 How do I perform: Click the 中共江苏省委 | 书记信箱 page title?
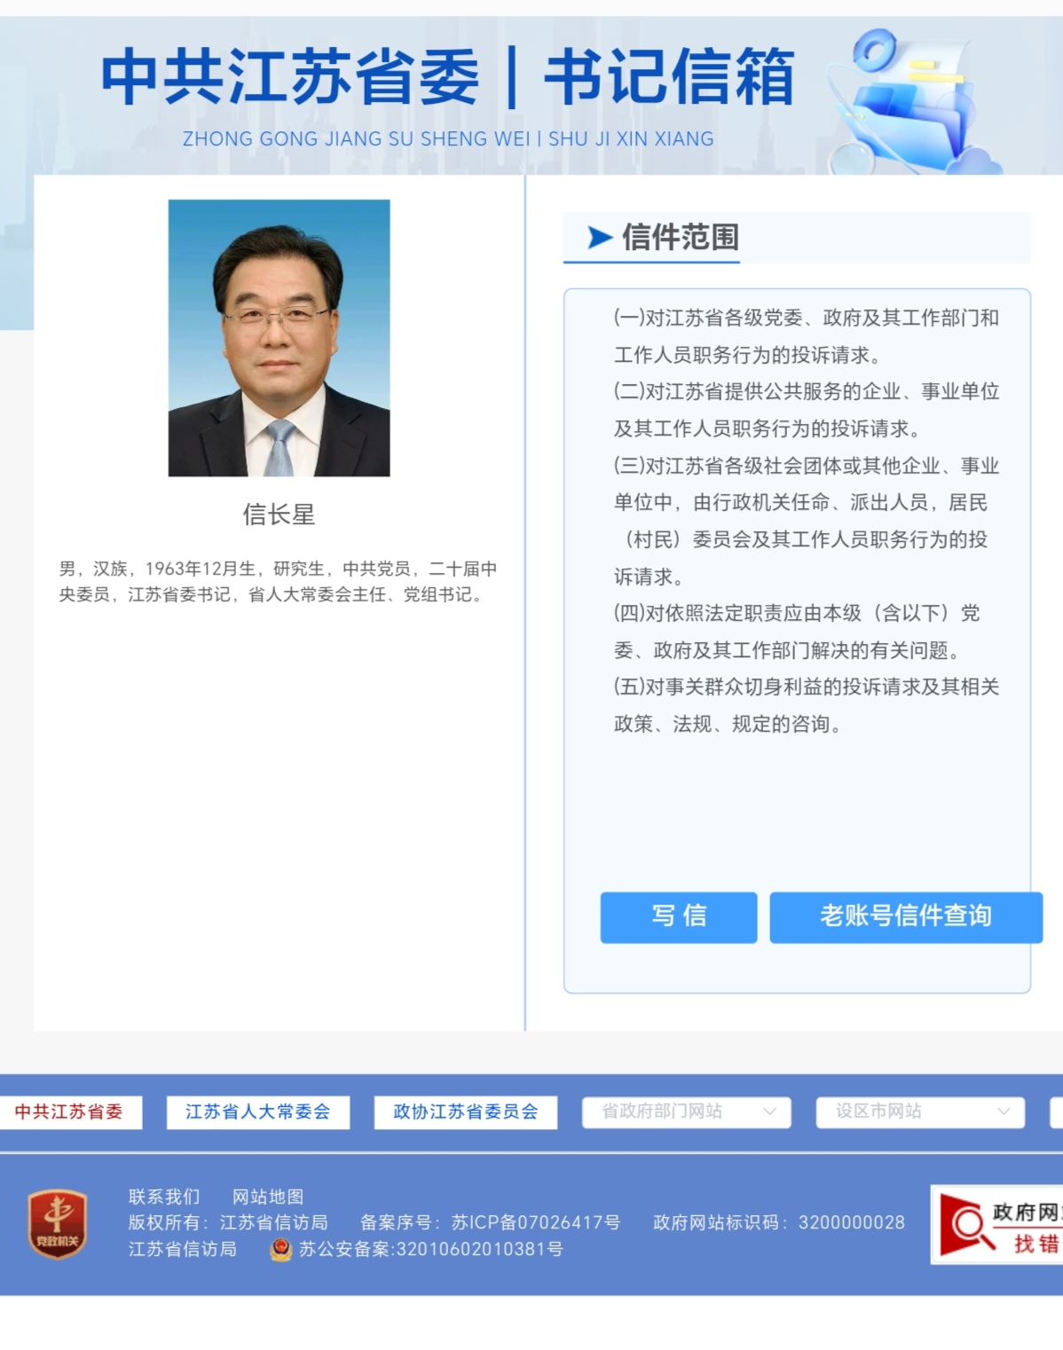point(448,77)
